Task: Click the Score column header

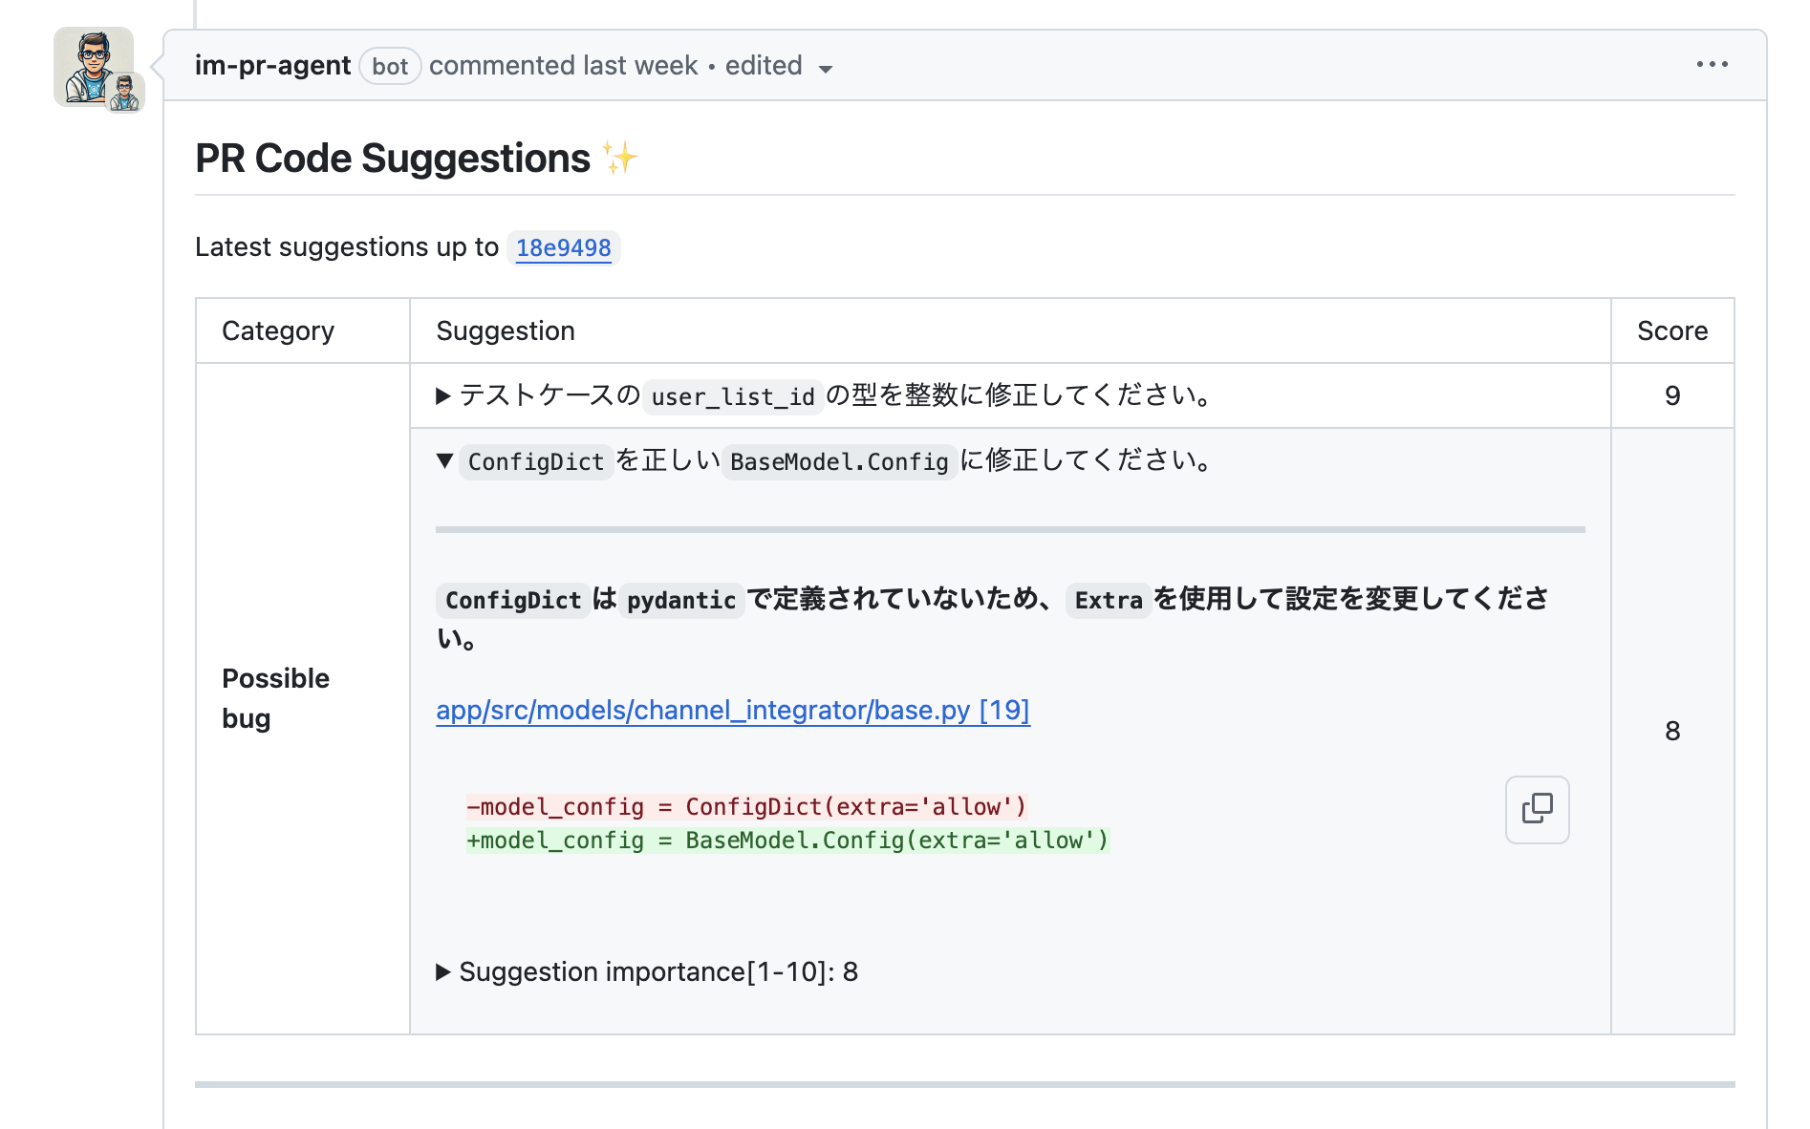Action: tap(1671, 331)
